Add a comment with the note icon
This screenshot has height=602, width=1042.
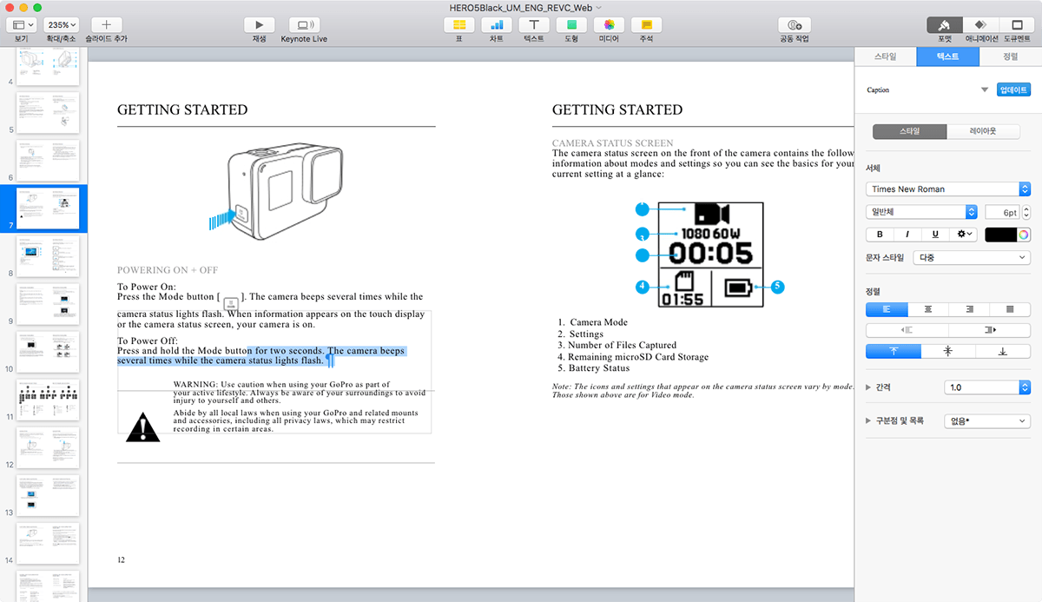(646, 25)
